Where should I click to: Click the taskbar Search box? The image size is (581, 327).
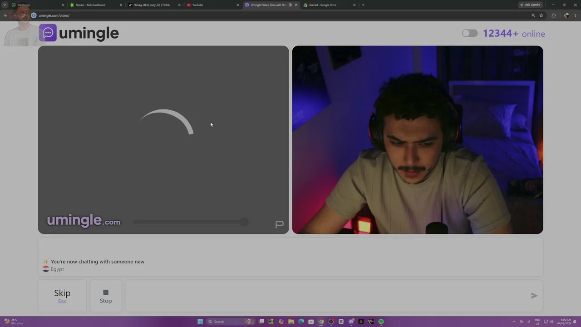coord(231,322)
